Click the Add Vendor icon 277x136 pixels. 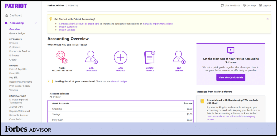179,57
